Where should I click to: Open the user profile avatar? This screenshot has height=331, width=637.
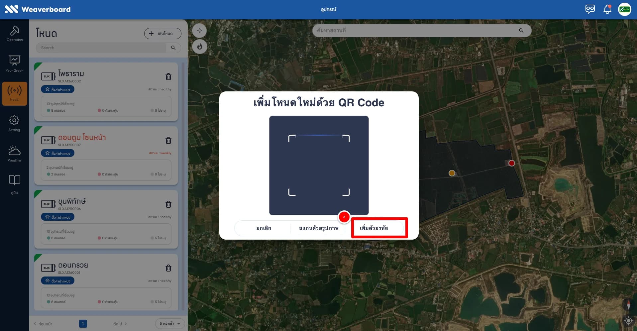(x=625, y=9)
